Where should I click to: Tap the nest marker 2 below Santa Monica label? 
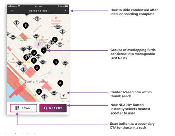coord(60,83)
